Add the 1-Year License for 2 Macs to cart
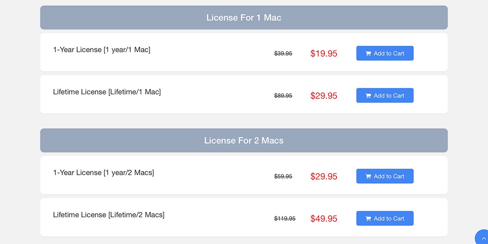The image size is (488, 244). 385,176
